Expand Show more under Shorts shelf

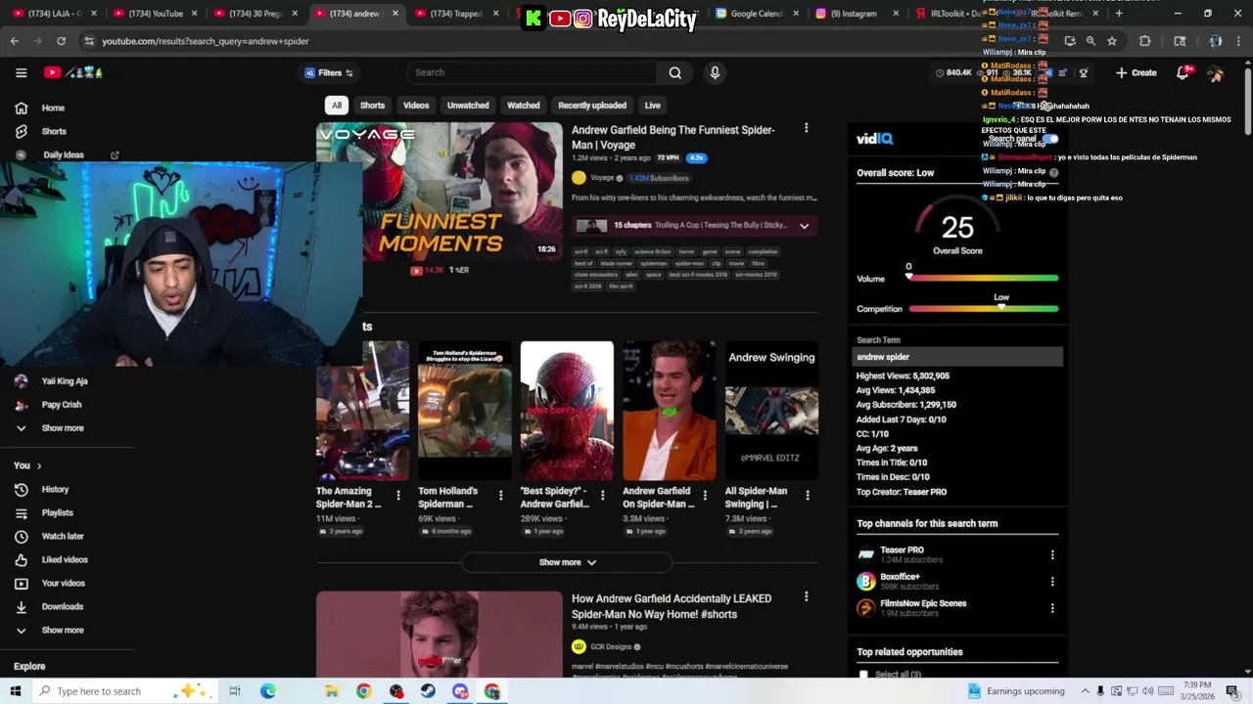[567, 562]
